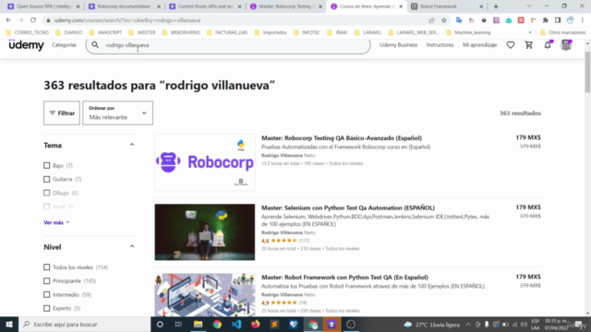The image size is (591, 332).
Task: Open Cortana circle on the taskbar
Action: click(x=160, y=324)
